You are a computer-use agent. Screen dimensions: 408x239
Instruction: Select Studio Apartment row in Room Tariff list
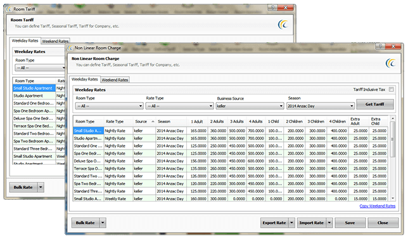(x=39, y=96)
